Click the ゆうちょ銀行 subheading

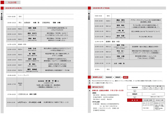[x=96, y=102]
